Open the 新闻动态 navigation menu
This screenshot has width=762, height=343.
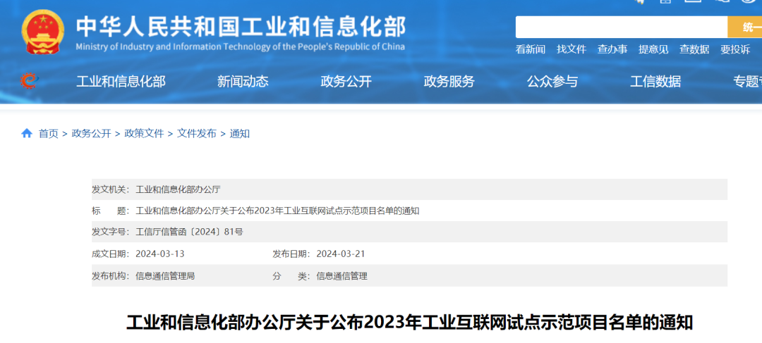tap(243, 82)
